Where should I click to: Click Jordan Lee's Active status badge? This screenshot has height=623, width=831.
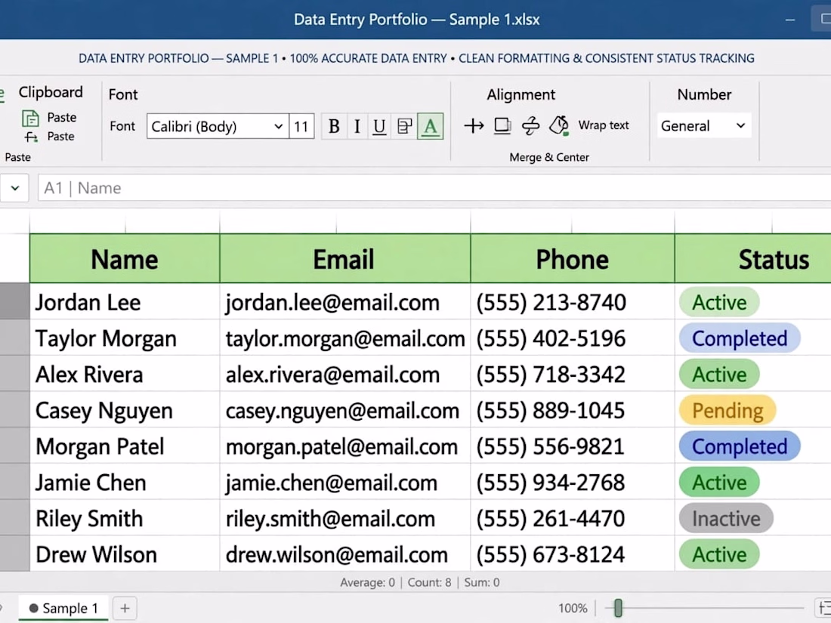719,302
